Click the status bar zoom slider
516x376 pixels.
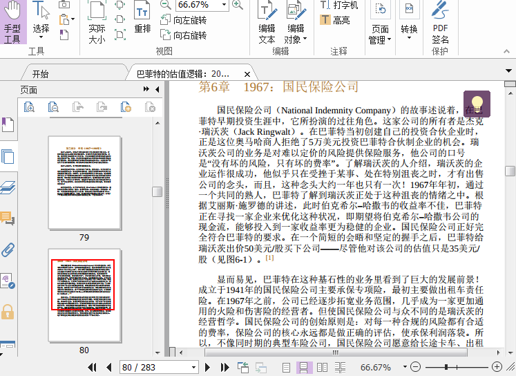click(x=457, y=367)
